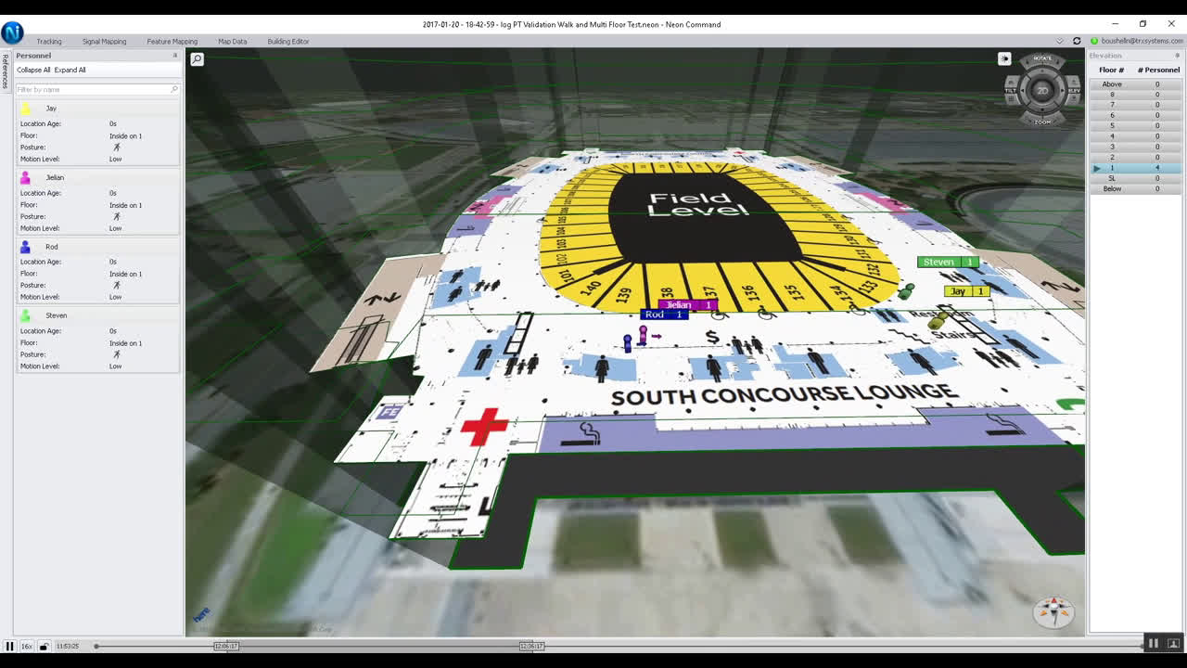Click TILT control on navigation wheel
The image size is (1187, 668).
click(x=1011, y=90)
